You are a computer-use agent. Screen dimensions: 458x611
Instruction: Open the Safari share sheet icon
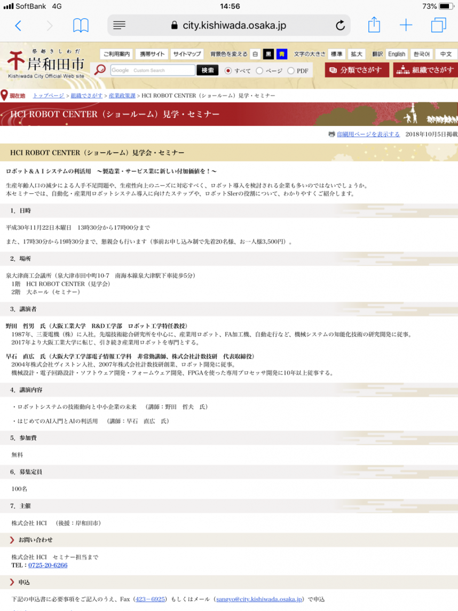click(x=374, y=25)
